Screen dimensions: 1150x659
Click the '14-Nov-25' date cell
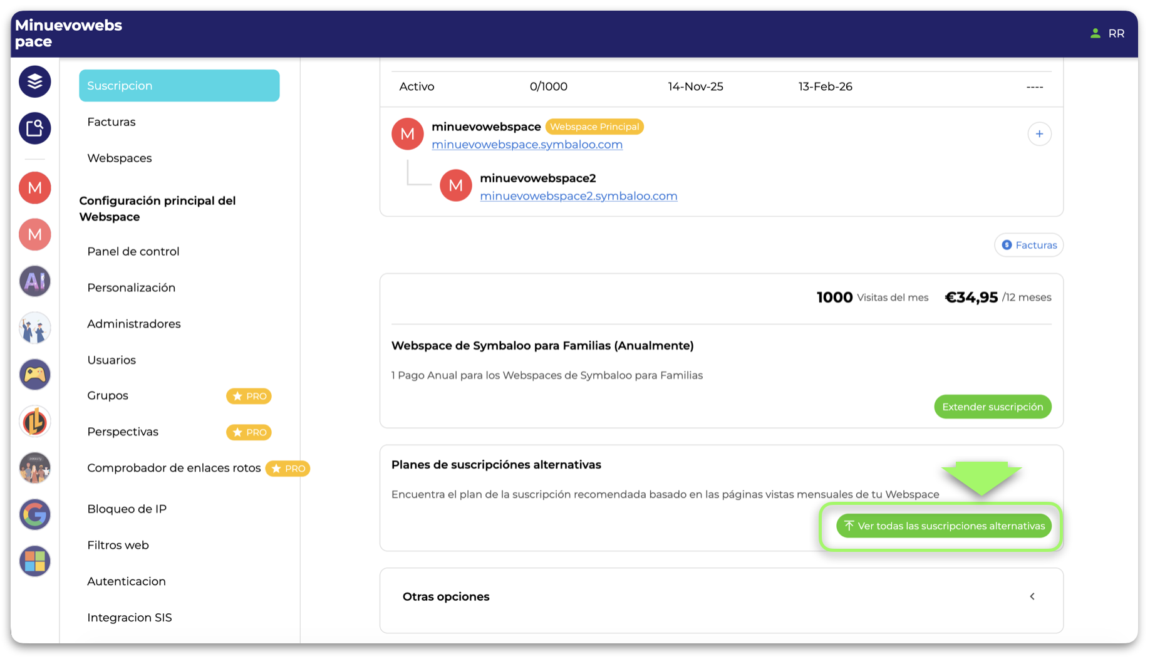point(696,87)
